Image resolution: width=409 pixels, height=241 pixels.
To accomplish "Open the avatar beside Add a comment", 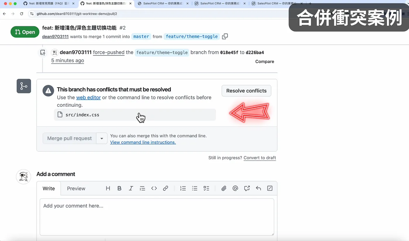I will pos(23,177).
